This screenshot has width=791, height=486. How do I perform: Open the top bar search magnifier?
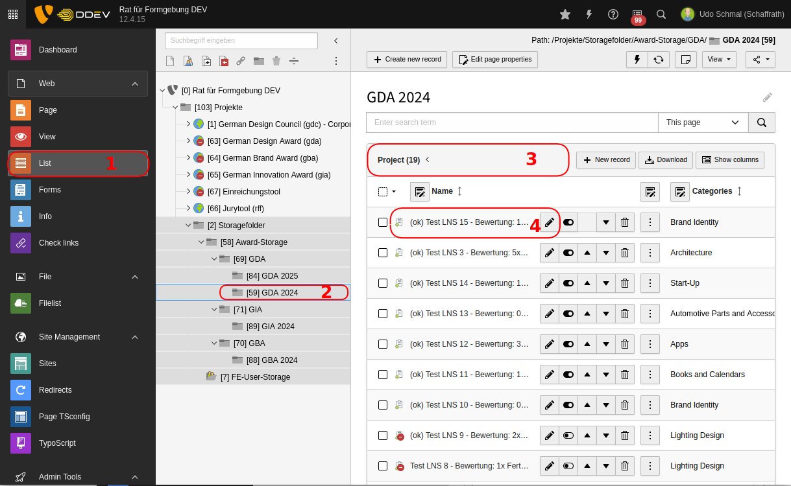(x=661, y=14)
